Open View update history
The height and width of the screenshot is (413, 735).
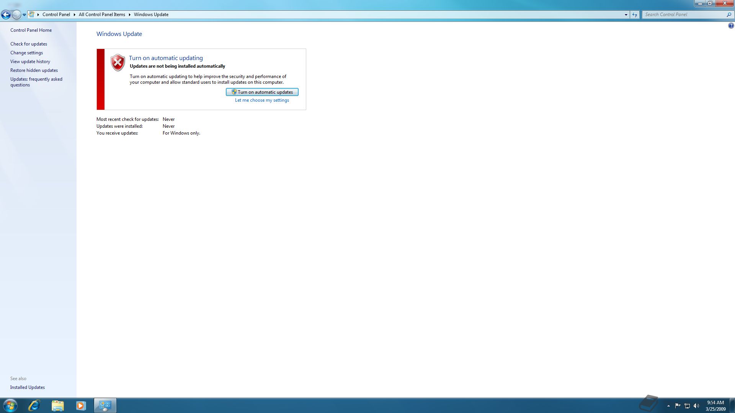[30, 62]
